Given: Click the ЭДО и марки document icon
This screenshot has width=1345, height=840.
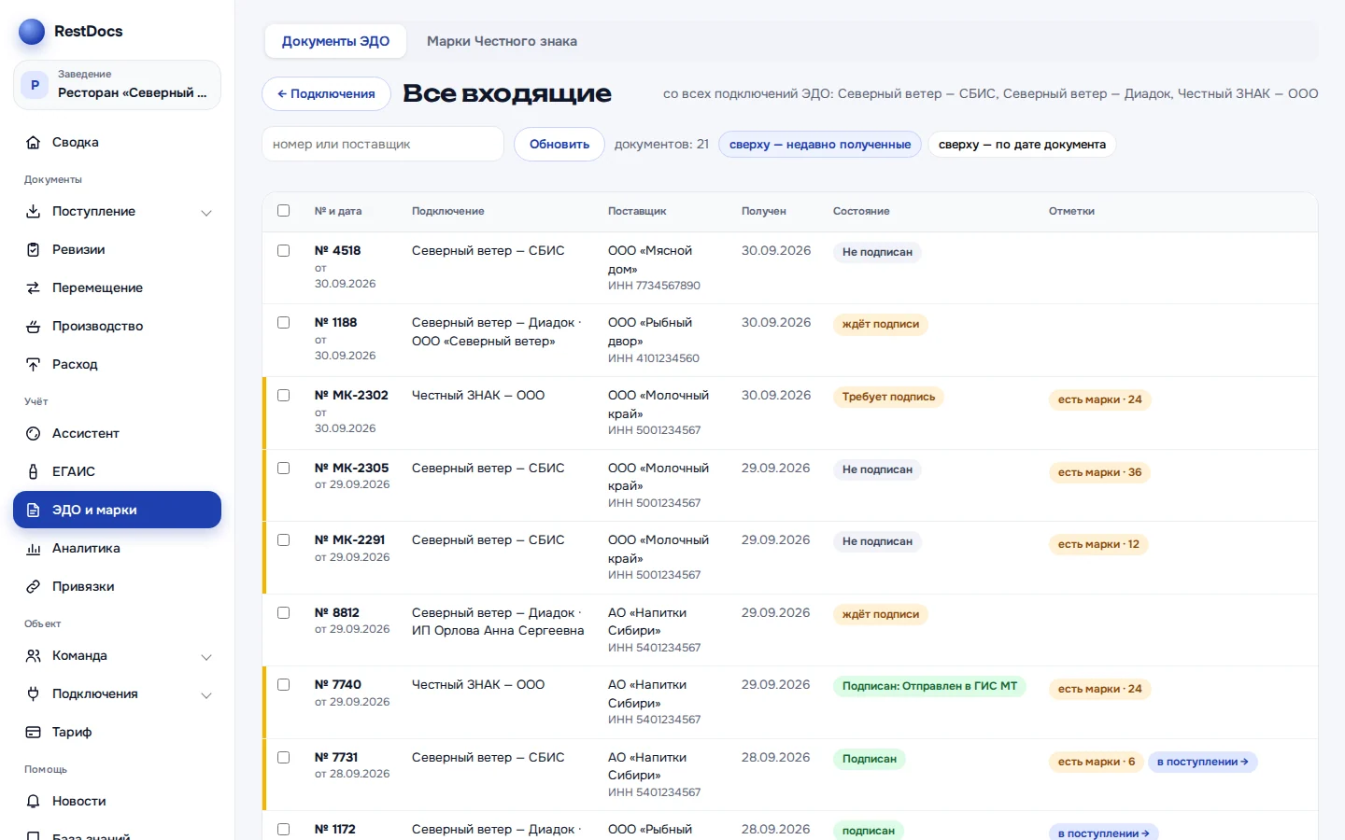Looking at the screenshot, I should point(34,511).
